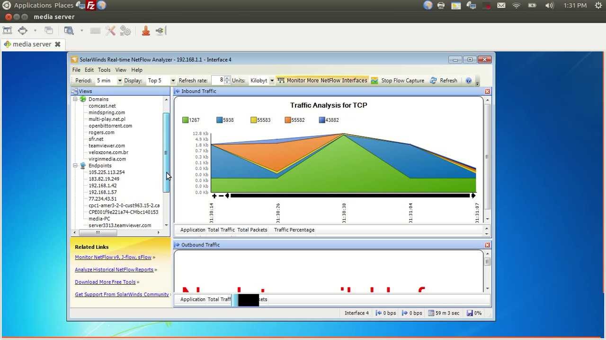606x340 pixels.
Task: Open dropdown arrow next to magnifier icon
Action: click(x=81, y=31)
